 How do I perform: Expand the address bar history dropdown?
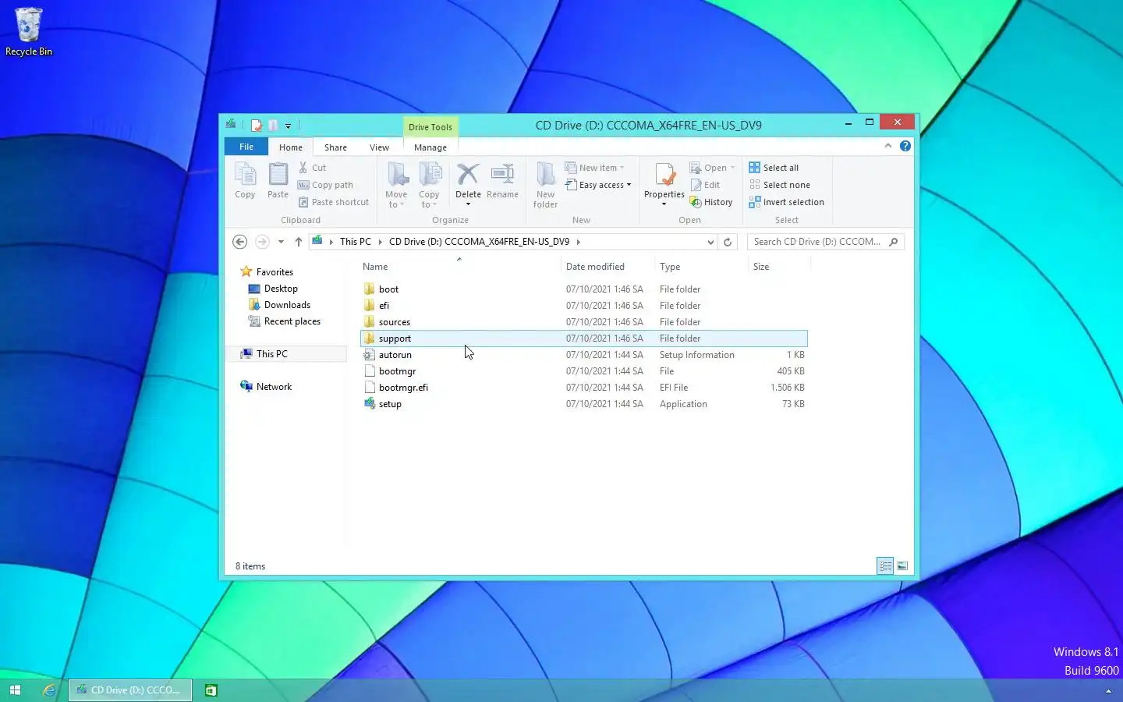[x=710, y=242]
